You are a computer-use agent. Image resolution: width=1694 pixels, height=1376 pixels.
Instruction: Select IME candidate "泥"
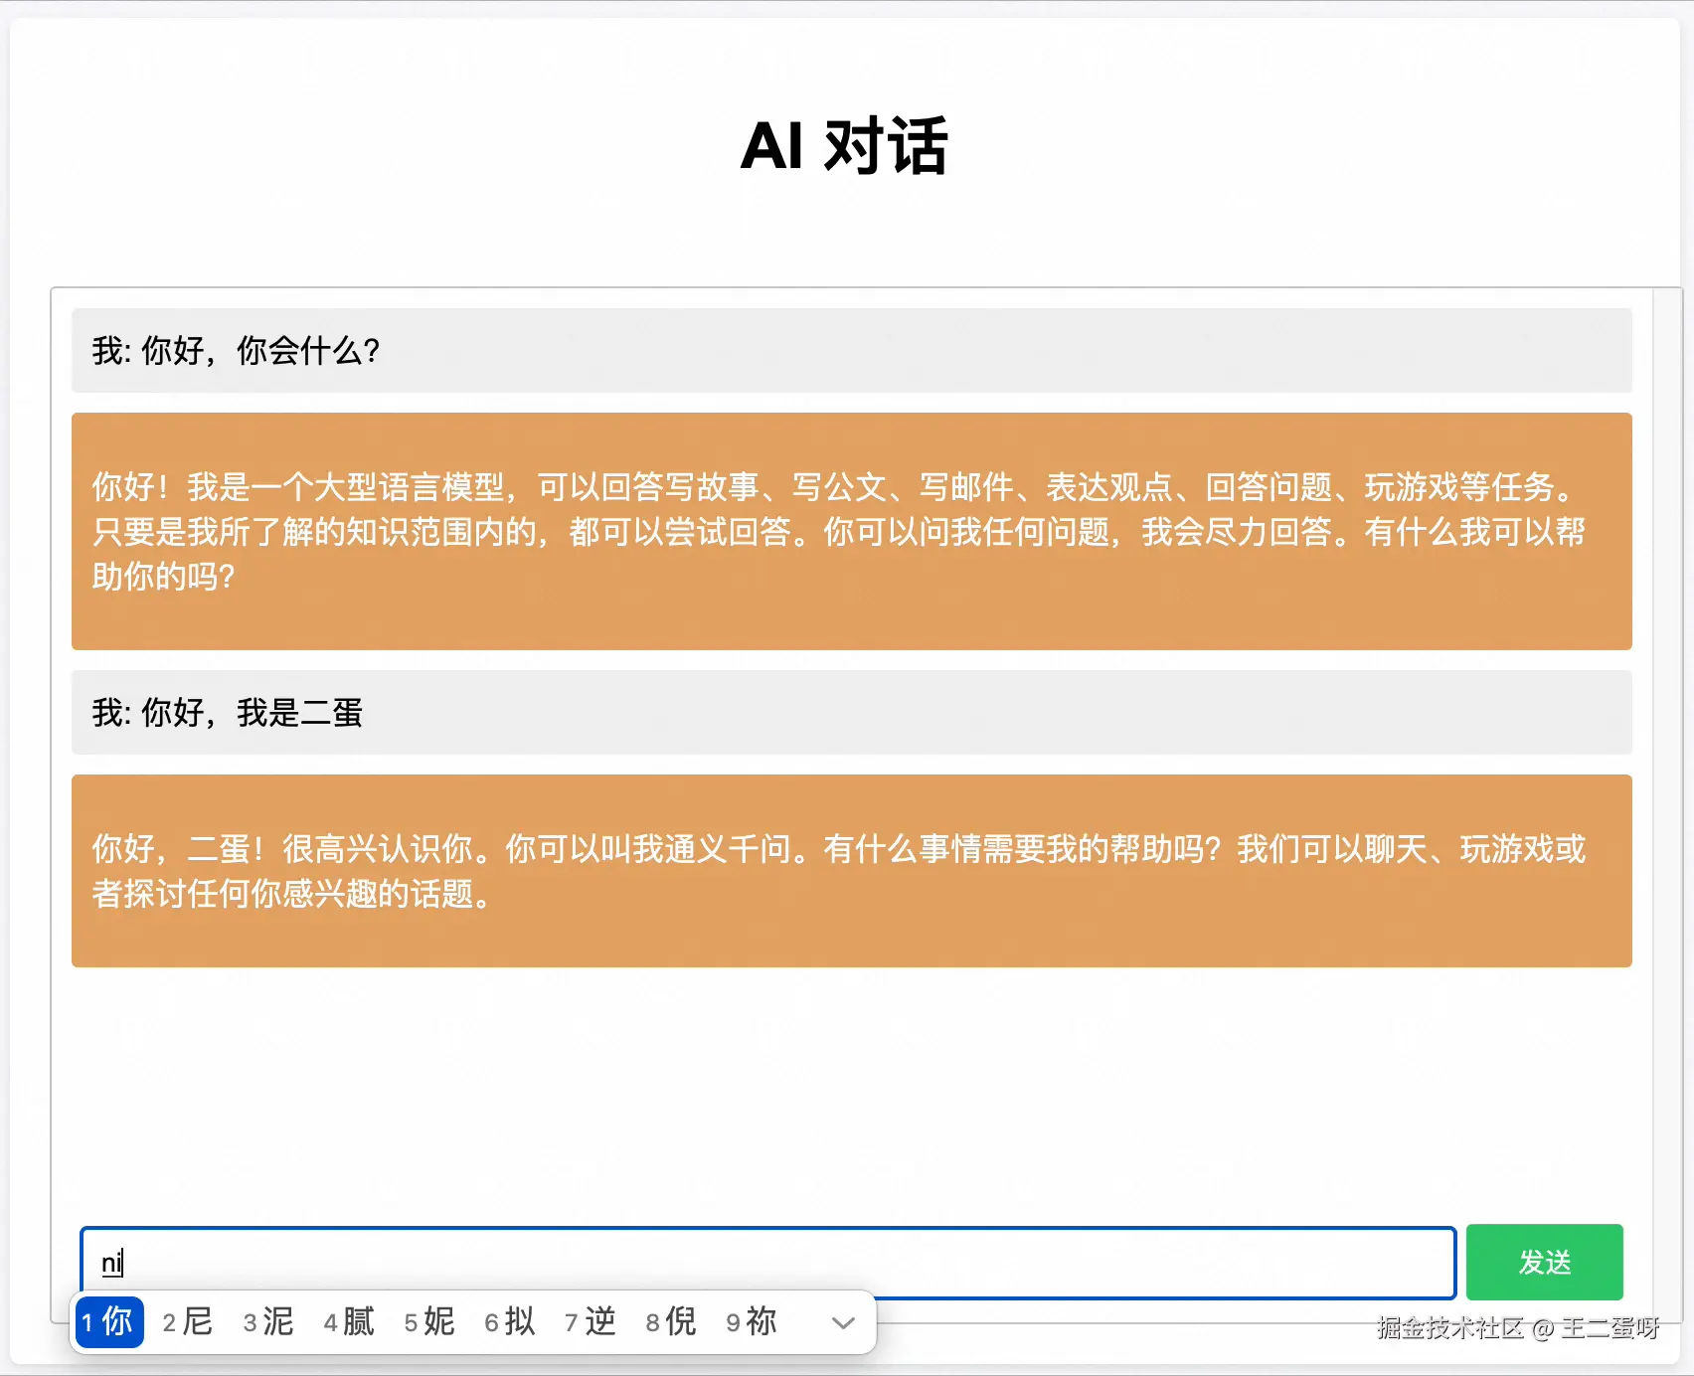[x=266, y=1322]
